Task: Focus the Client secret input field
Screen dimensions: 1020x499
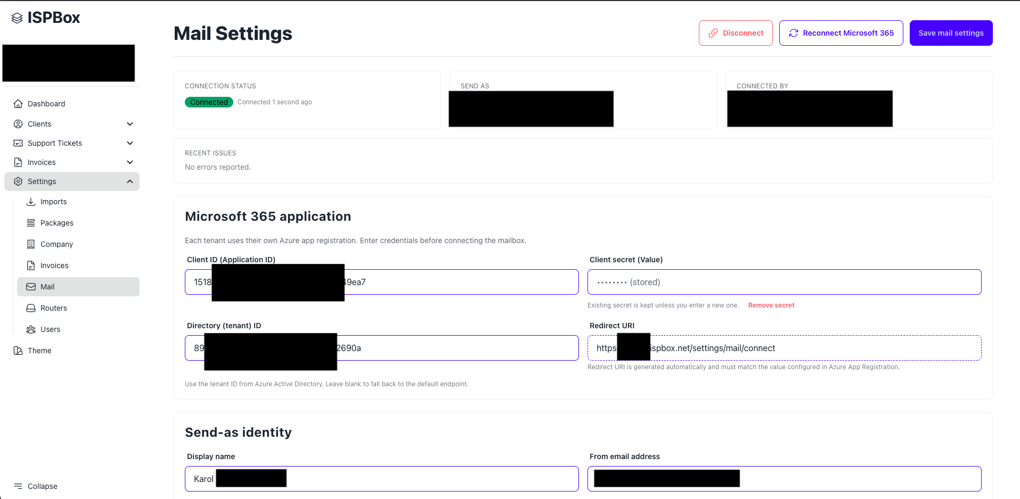Action: pos(784,282)
